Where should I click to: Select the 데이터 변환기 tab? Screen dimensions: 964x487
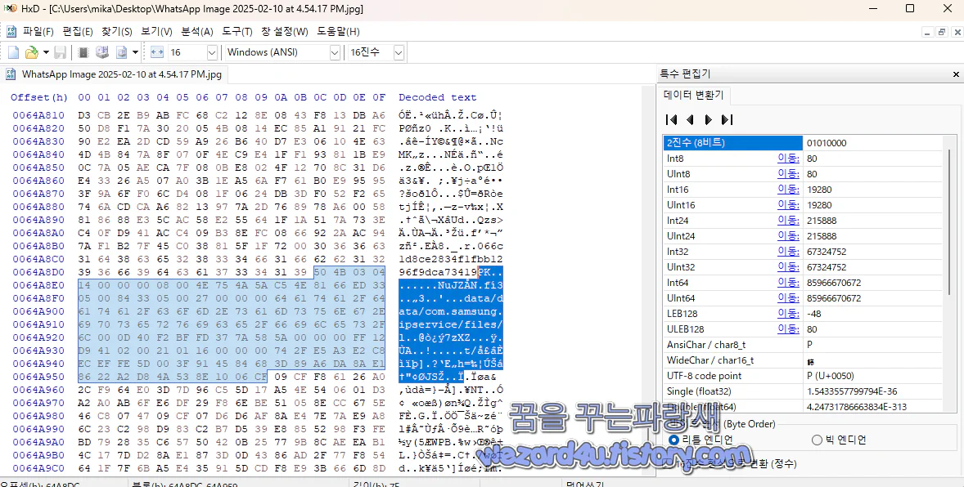(x=695, y=95)
